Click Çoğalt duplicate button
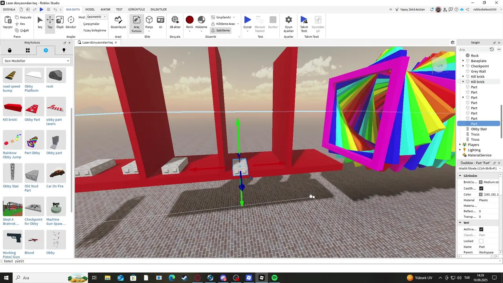 click(22, 30)
